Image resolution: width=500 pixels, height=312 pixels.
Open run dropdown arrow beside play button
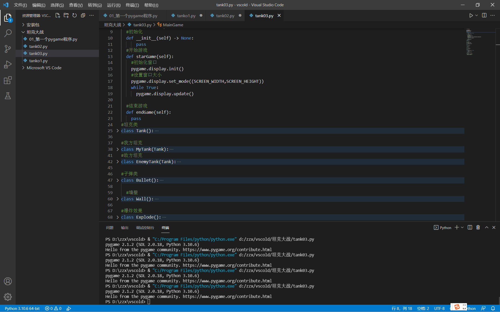477,16
